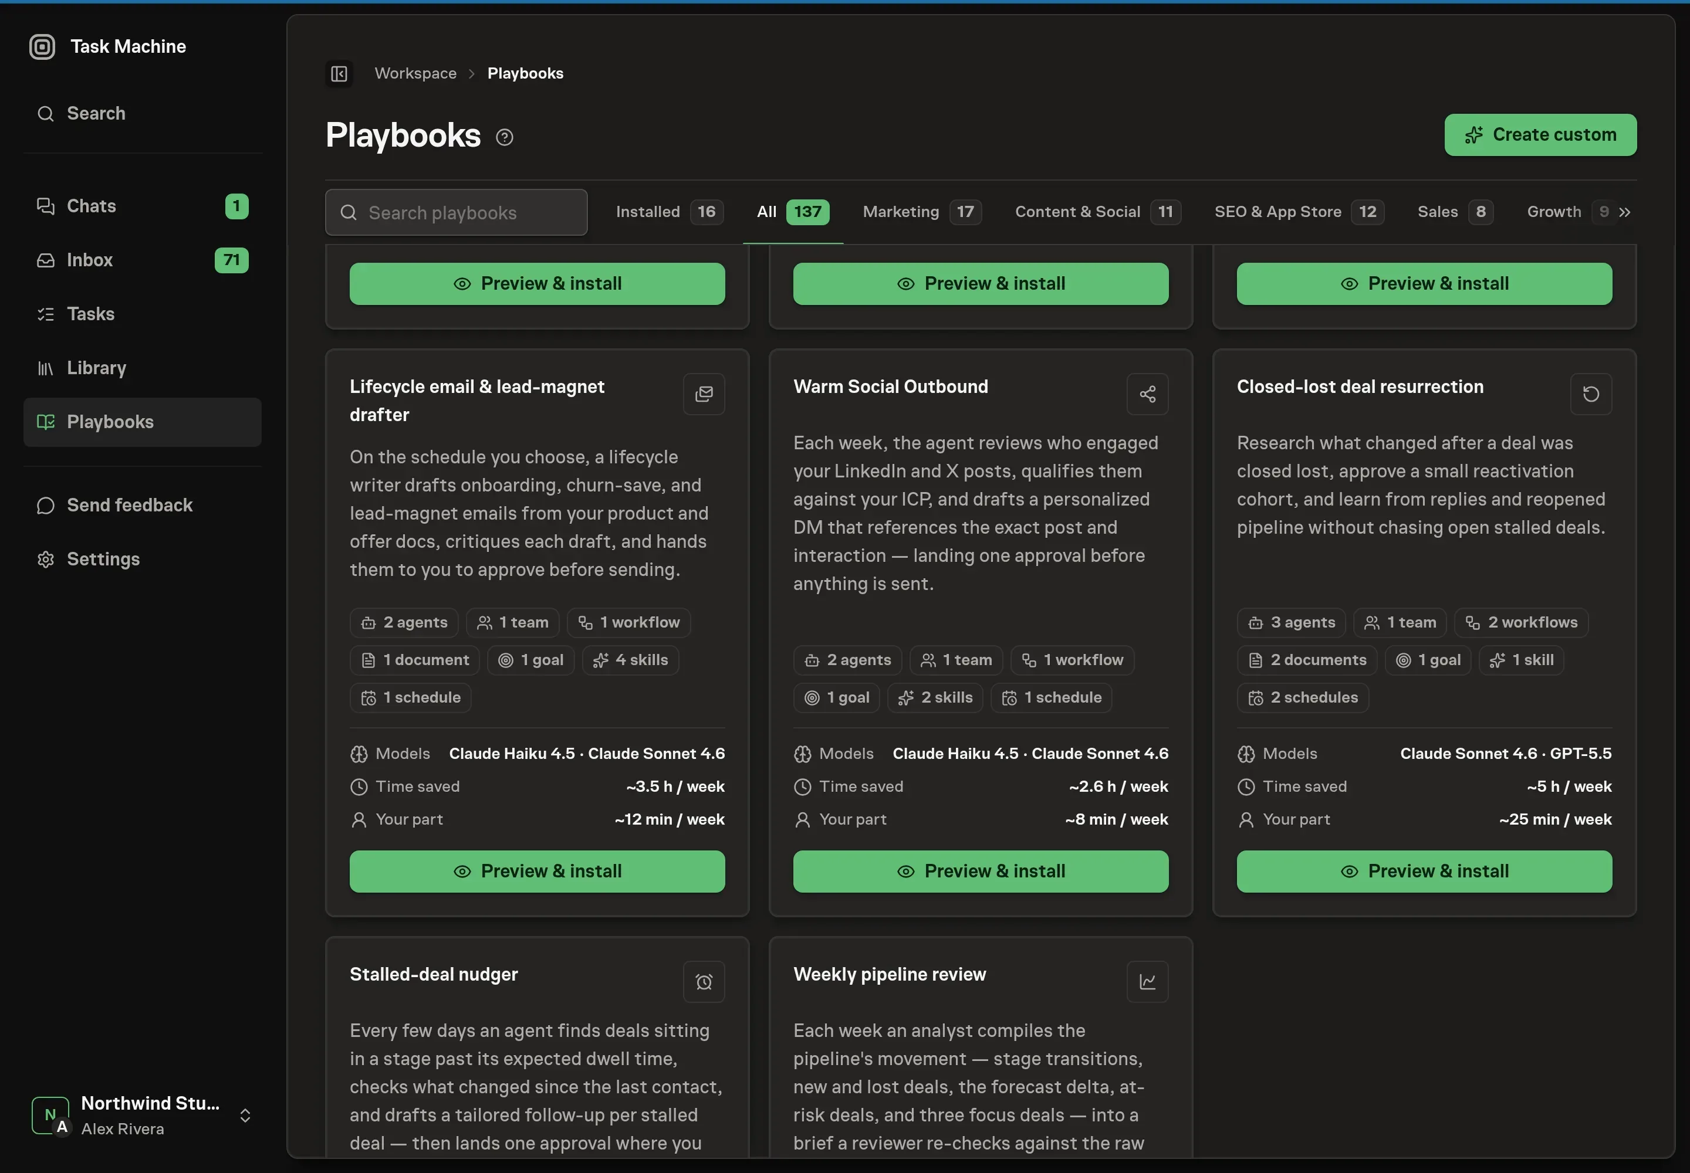The image size is (1690, 1173).
Task: Open Send feedback
Action: (143, 506)
